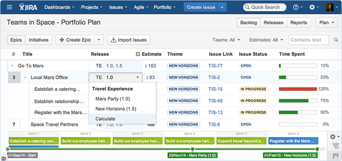
Task: Open the Teams: All filter dropdown
Action: point(226,40)
